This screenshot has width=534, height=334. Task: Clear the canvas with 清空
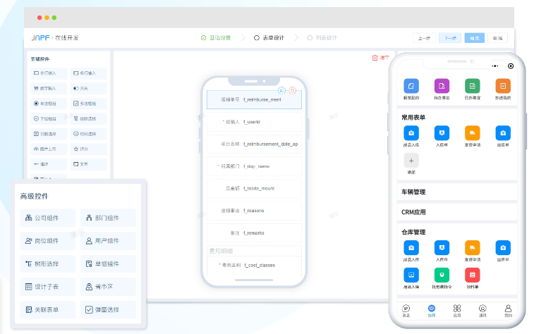[380, 58]
